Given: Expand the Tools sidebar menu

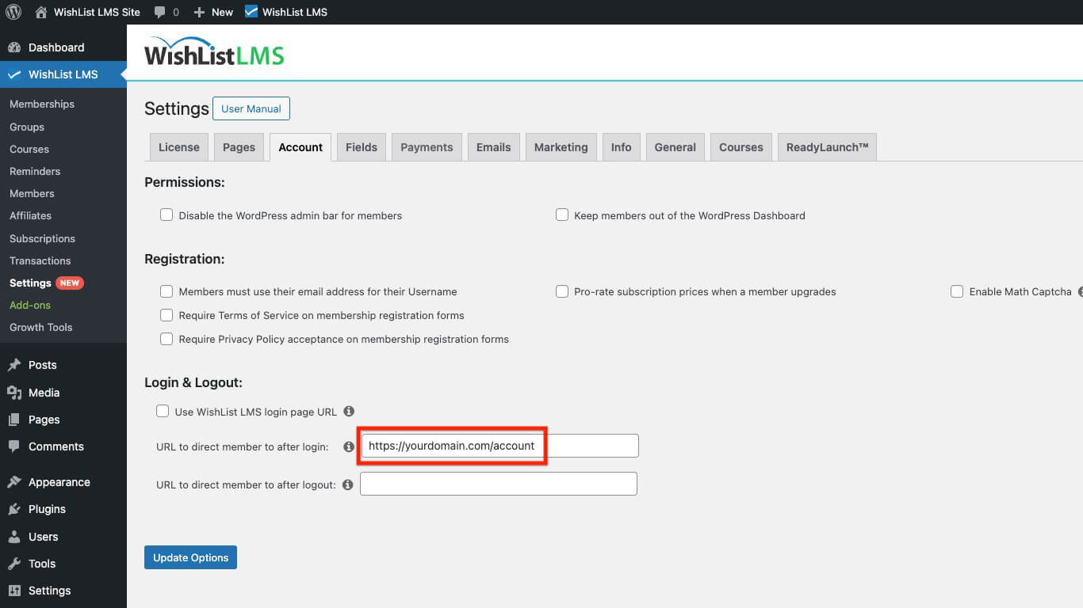Looking at the screenshot, I should 44,563.
